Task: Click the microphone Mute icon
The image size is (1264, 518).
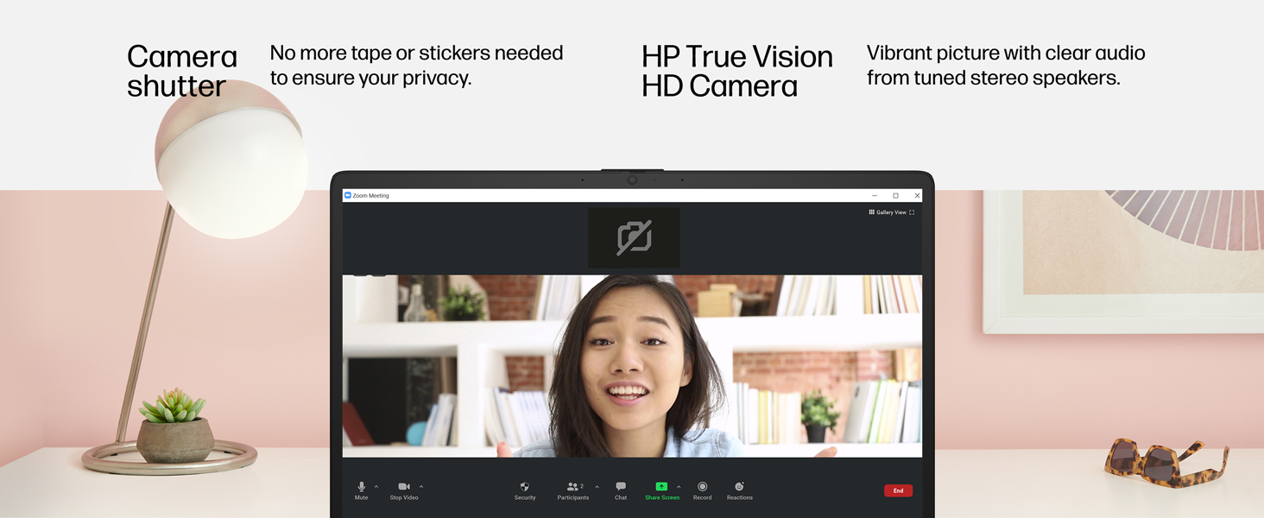Action: (361, 486)
